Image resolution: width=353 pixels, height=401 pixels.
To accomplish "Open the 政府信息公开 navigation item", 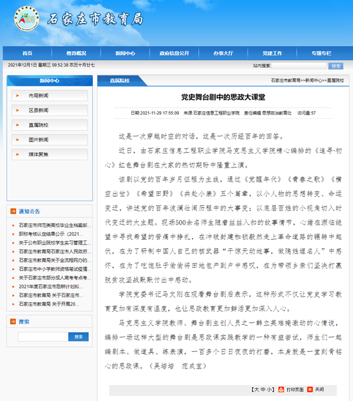I will point(174,53).
